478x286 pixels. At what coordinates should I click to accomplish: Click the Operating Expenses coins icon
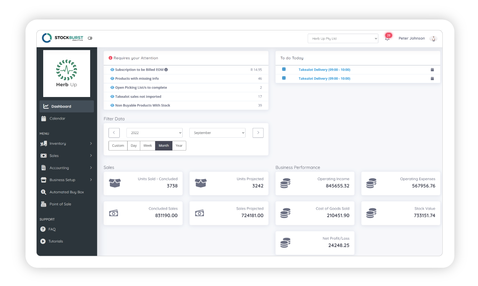coord(371,183)
